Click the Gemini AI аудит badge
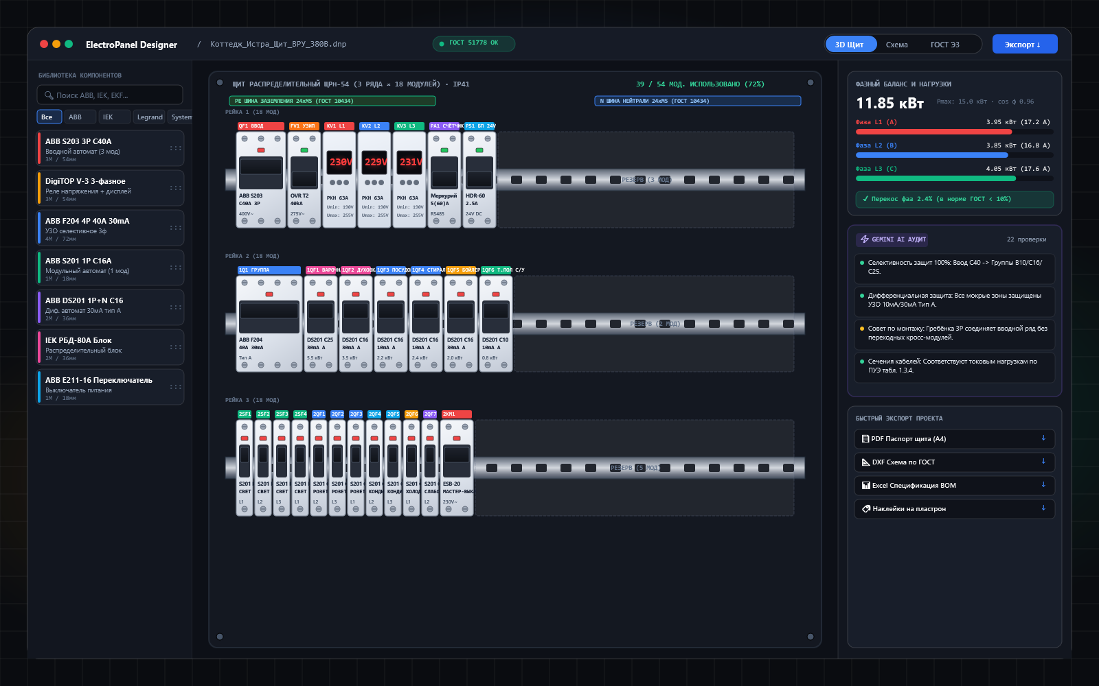Viewport: 1099px width, 686px height. (892, 239)
